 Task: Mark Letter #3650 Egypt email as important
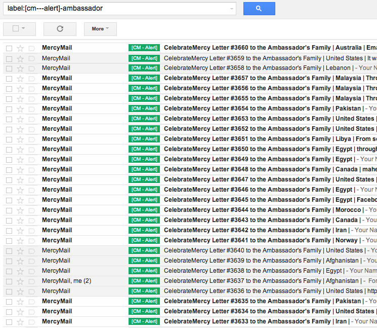[31, 150]
